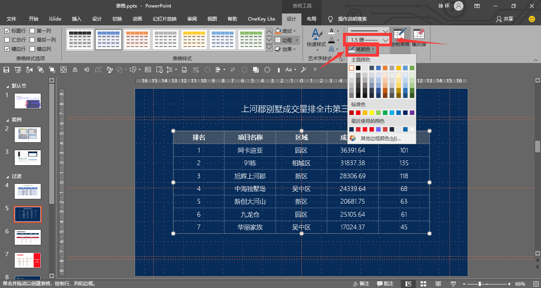
Task: Check the Total Row (汇总行) checkbox
Action: (7, 40)
